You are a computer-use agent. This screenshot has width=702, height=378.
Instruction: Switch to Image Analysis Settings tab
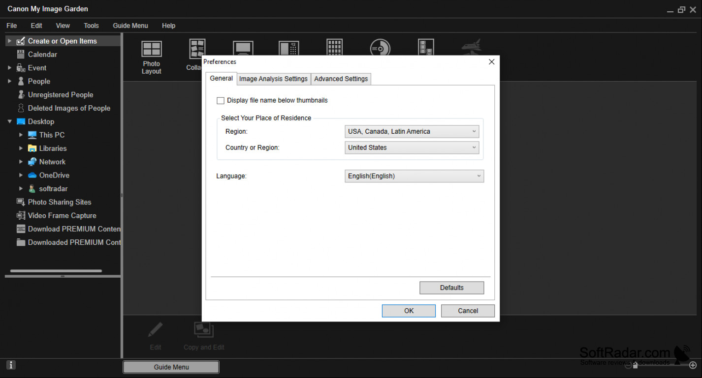pyautogui.click(x=274, y=79)
